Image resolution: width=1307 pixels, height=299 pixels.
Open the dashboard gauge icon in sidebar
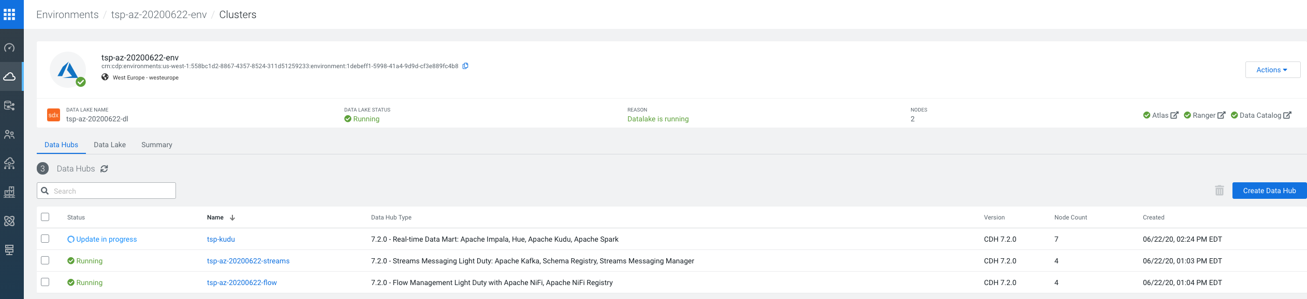9,48
